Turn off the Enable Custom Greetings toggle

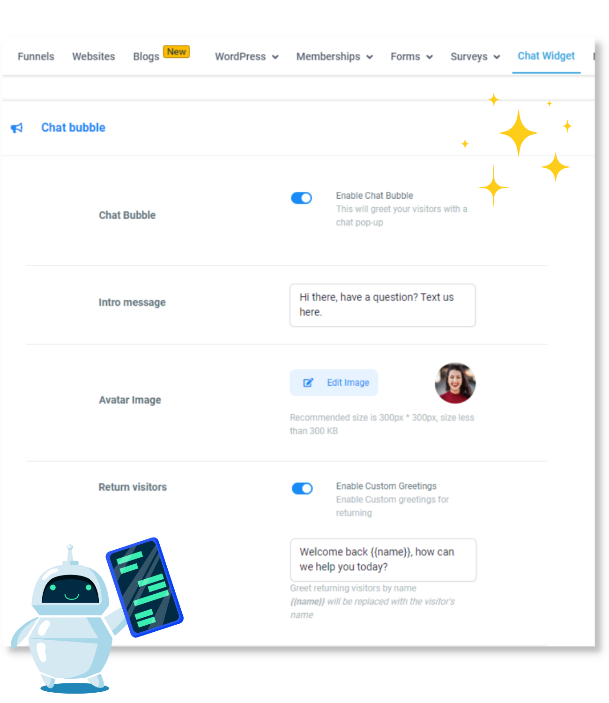point(302,488)
